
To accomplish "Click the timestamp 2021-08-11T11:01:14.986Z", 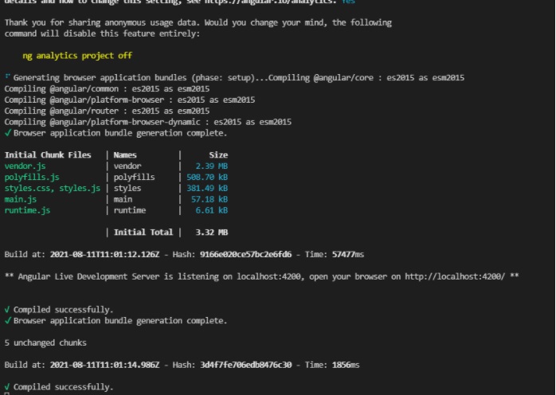I will 104,365.
